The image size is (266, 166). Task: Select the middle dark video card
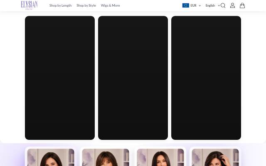pos(133,78)
